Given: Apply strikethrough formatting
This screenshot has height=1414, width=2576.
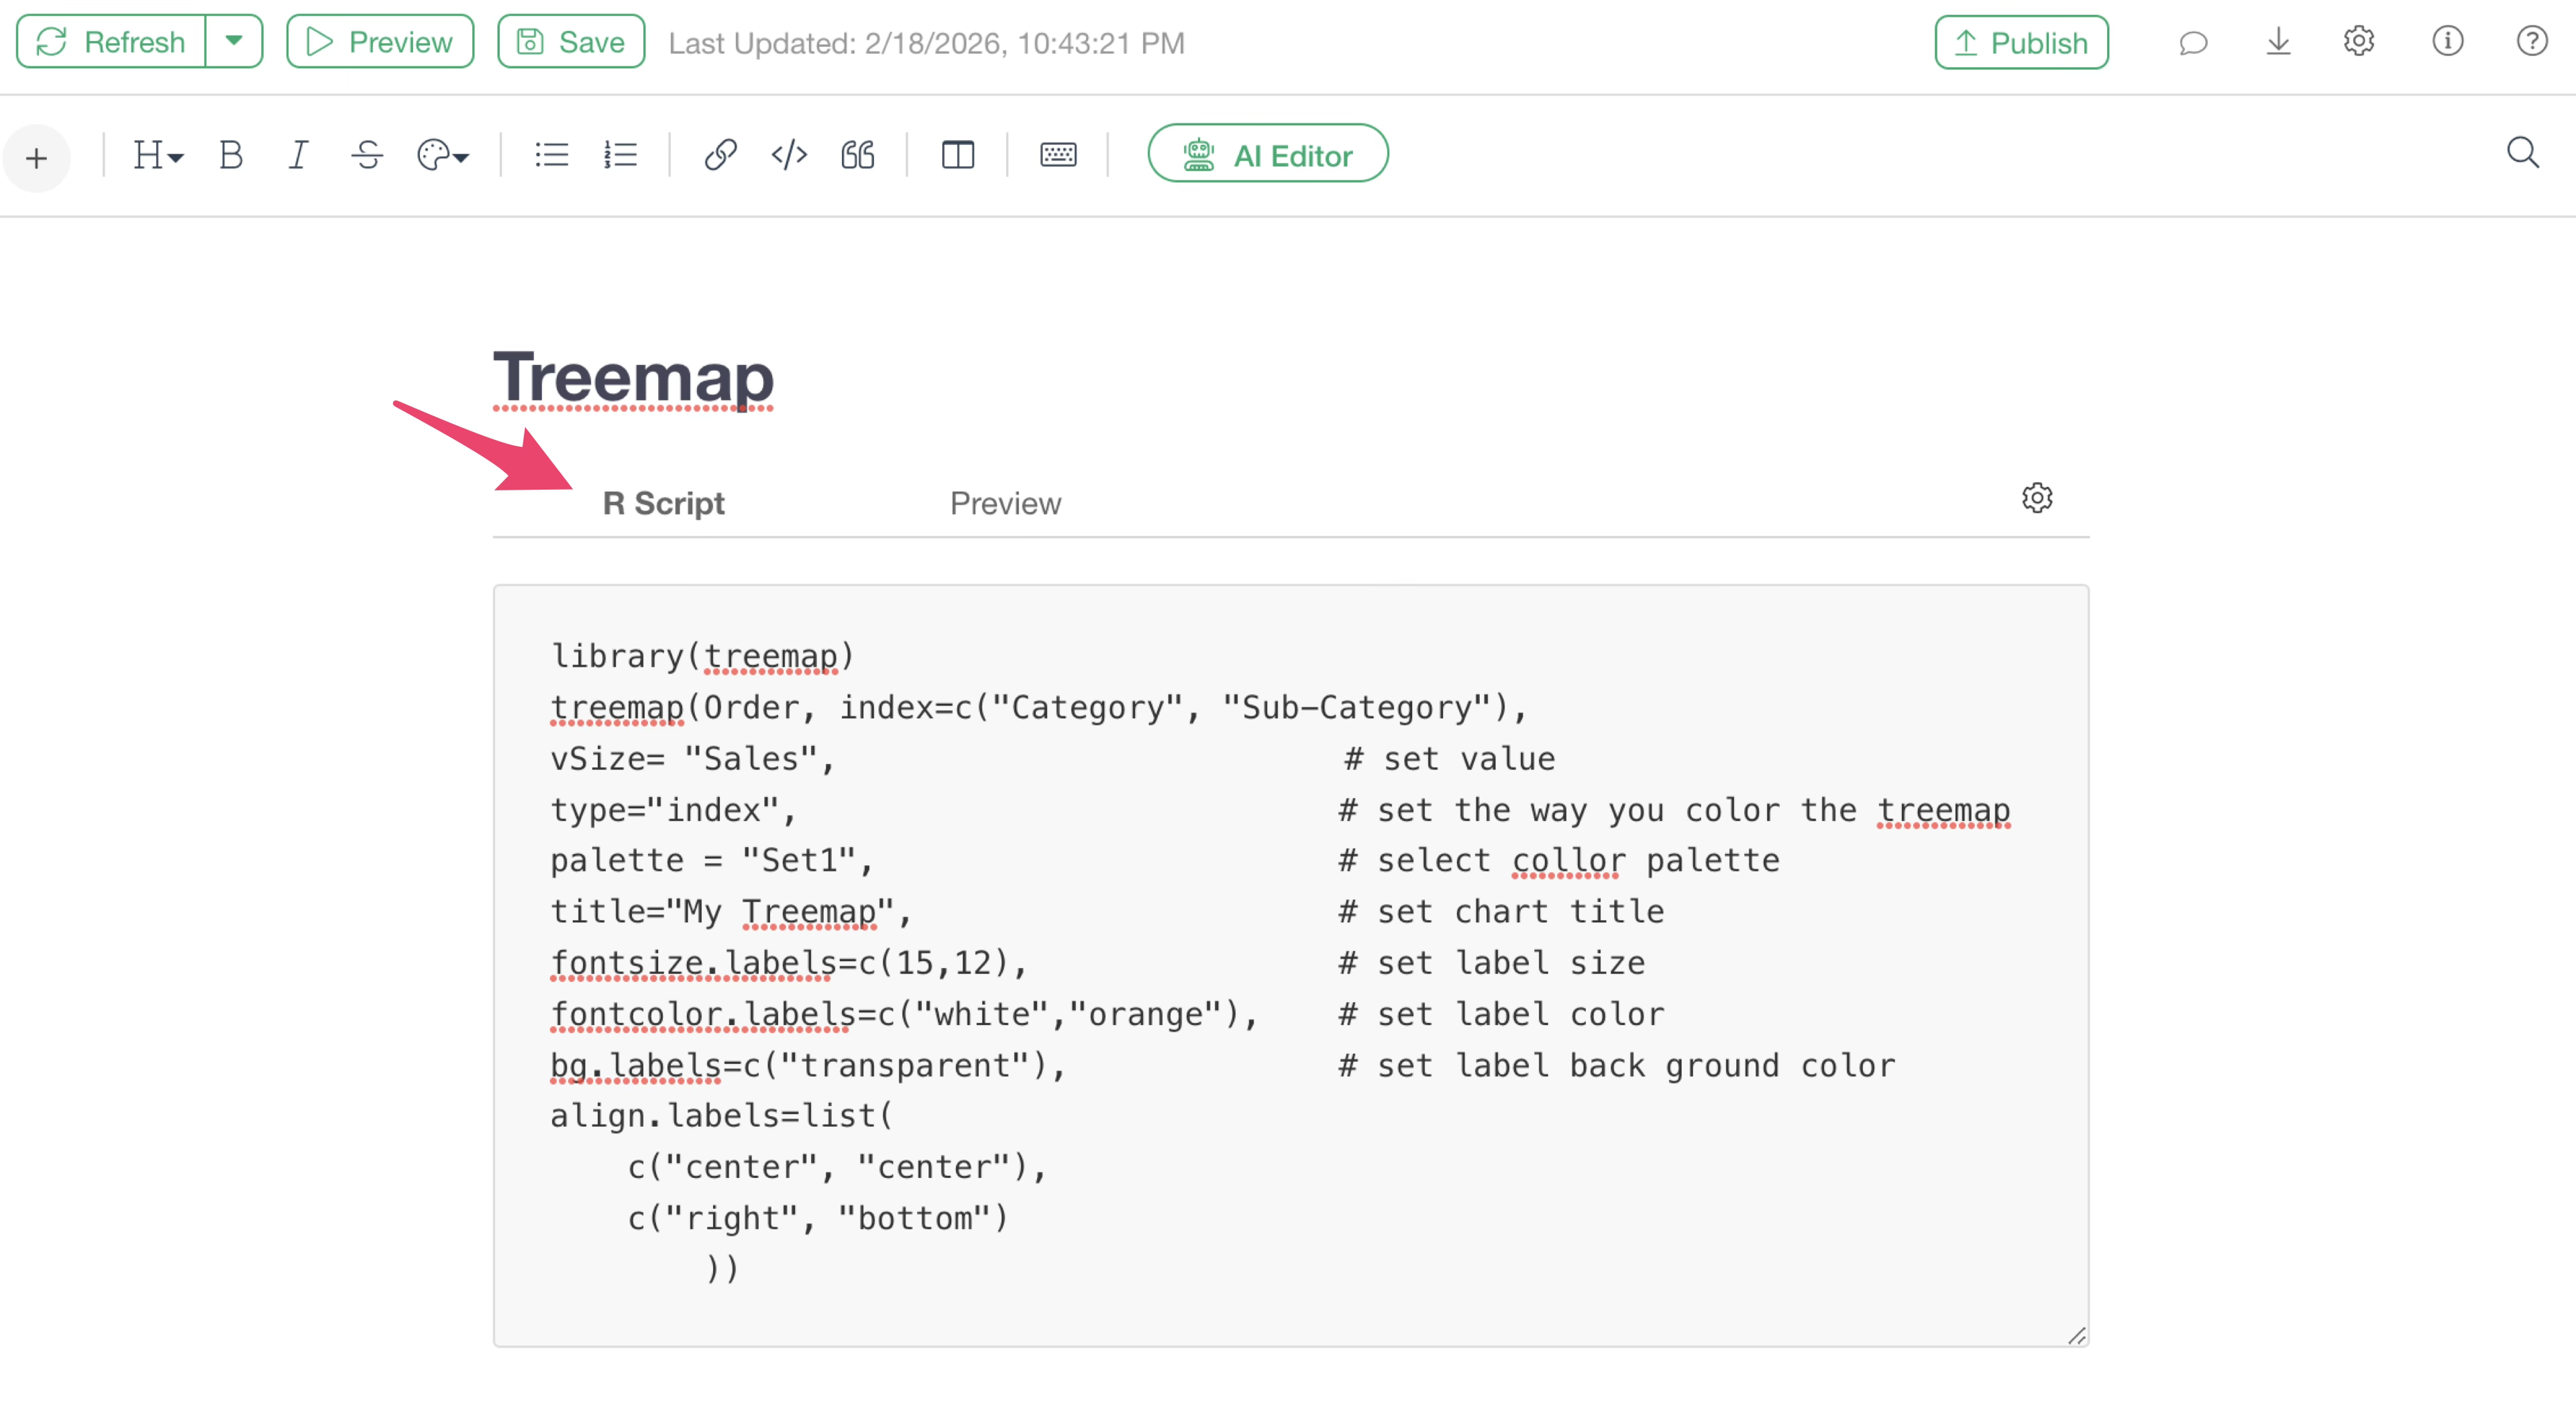Looking at the screenshot, I should point(367,155).
